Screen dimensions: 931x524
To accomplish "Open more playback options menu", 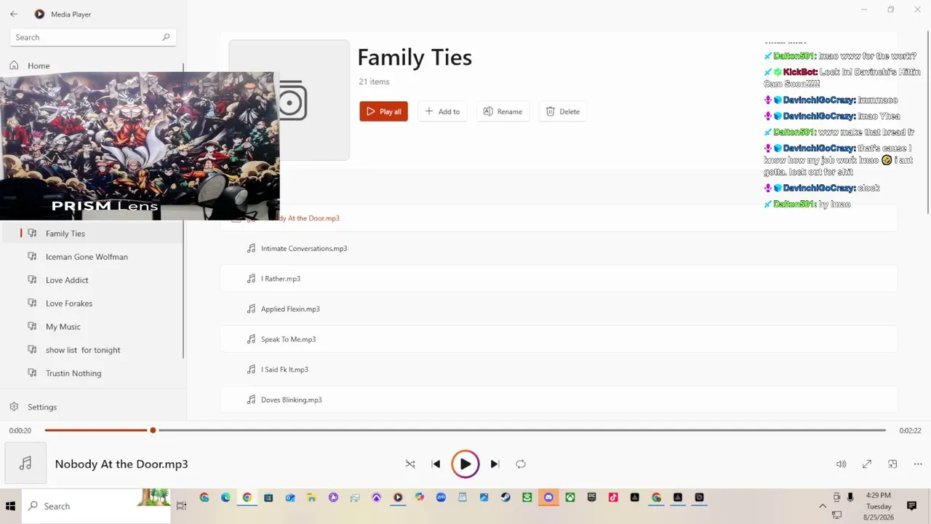I will (x=918, y=464).
